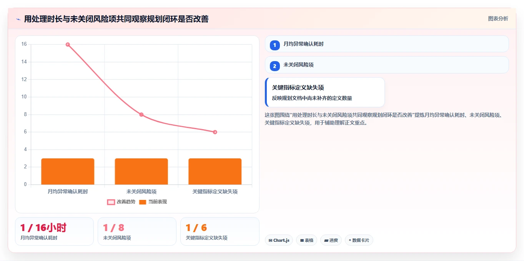Image resolution: width=524 pixels, height=261 pixels.
Task: Click the y-axis value 16
Action: click(x=24, y=44)
